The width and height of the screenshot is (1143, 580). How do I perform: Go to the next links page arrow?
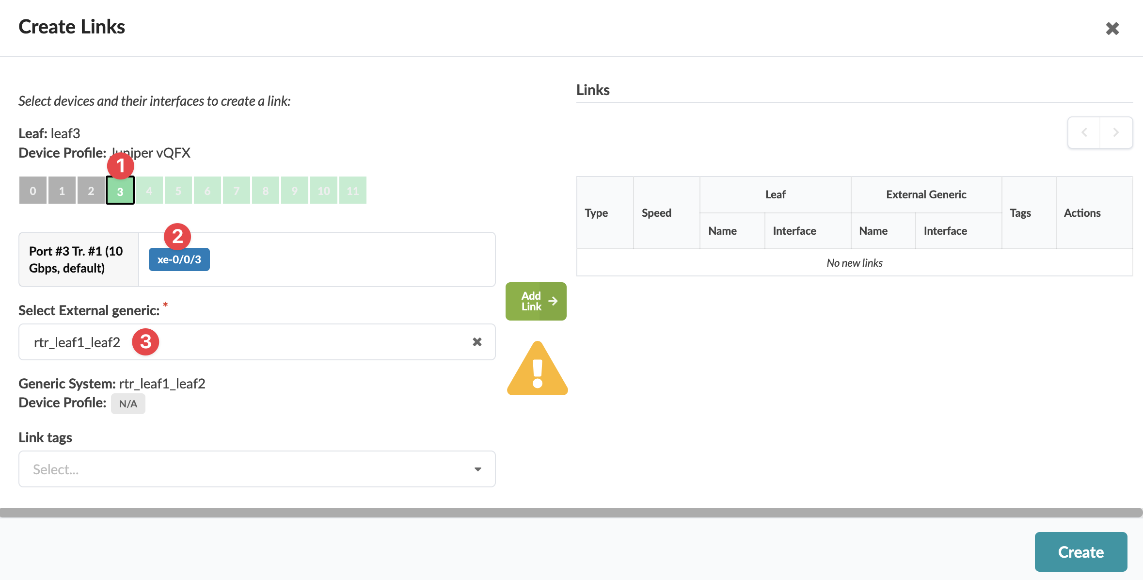click(1116, 132)
